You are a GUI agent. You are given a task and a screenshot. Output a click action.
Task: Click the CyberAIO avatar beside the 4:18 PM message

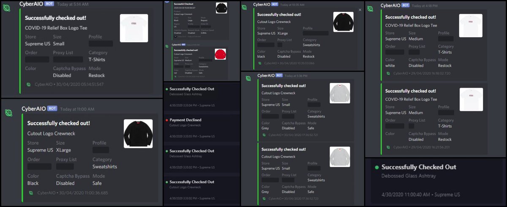click(x=370, y=8)
